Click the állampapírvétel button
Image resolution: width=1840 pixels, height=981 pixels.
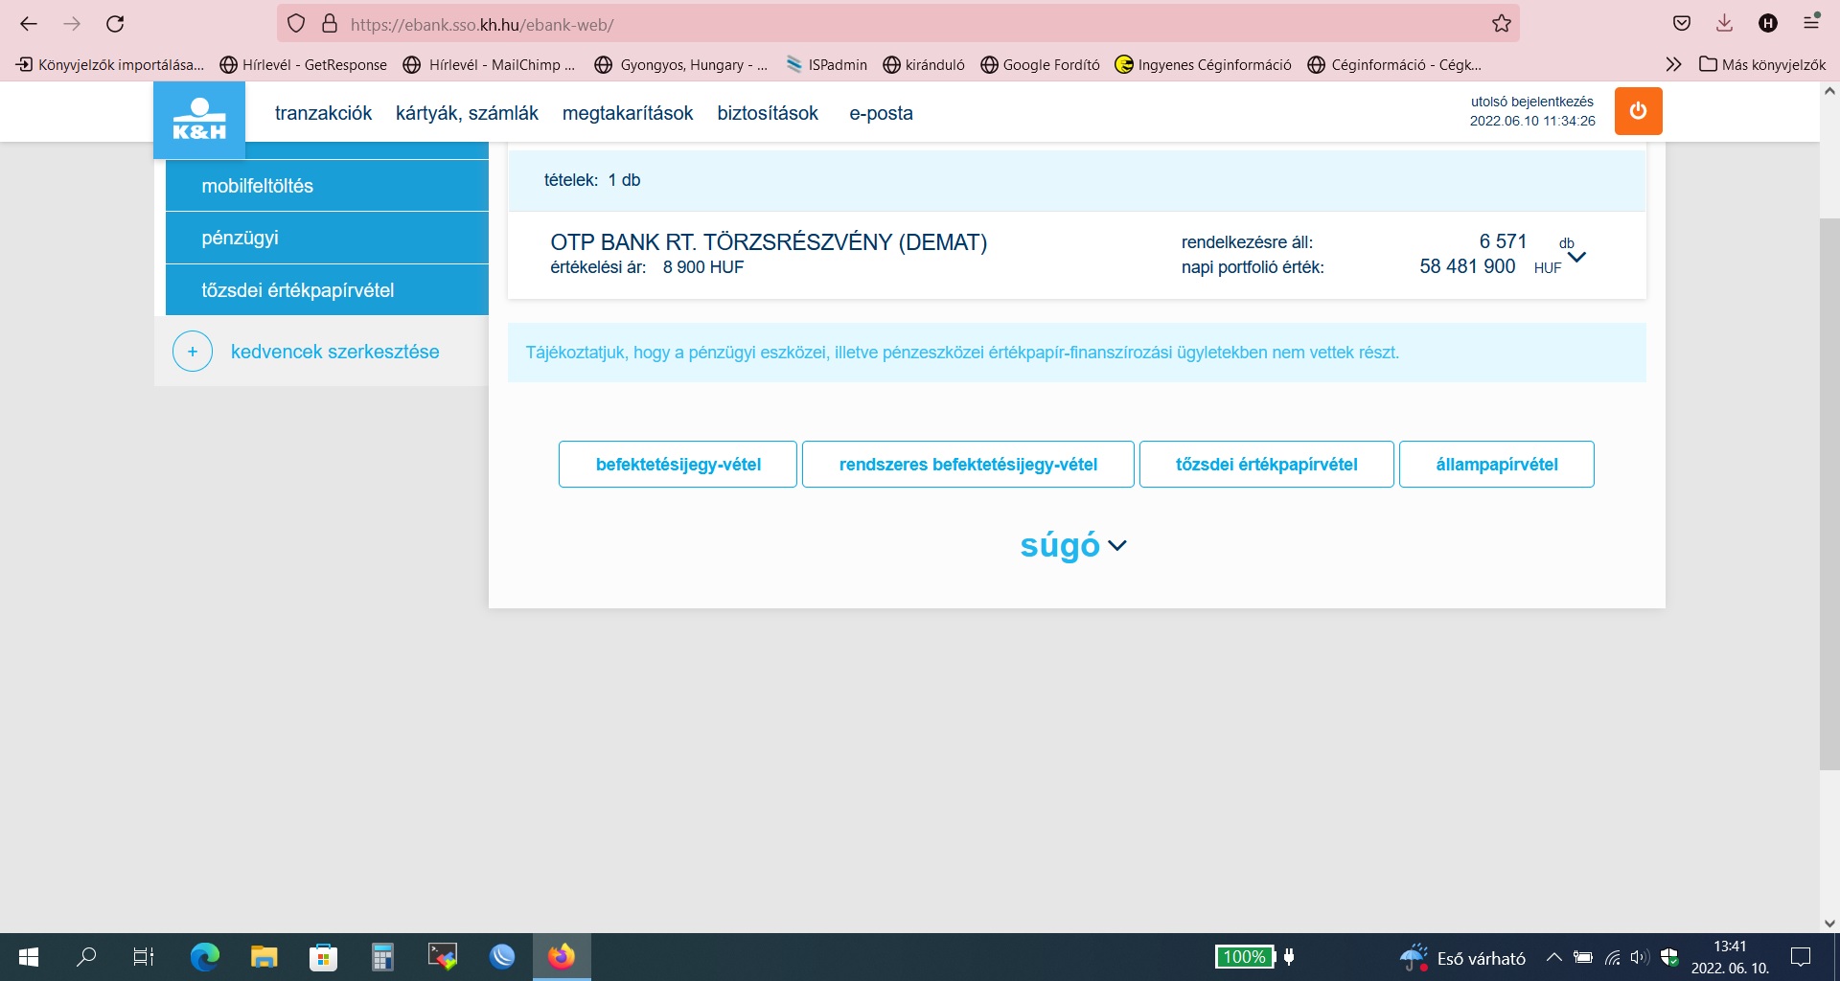click(x=1496, y=465)
